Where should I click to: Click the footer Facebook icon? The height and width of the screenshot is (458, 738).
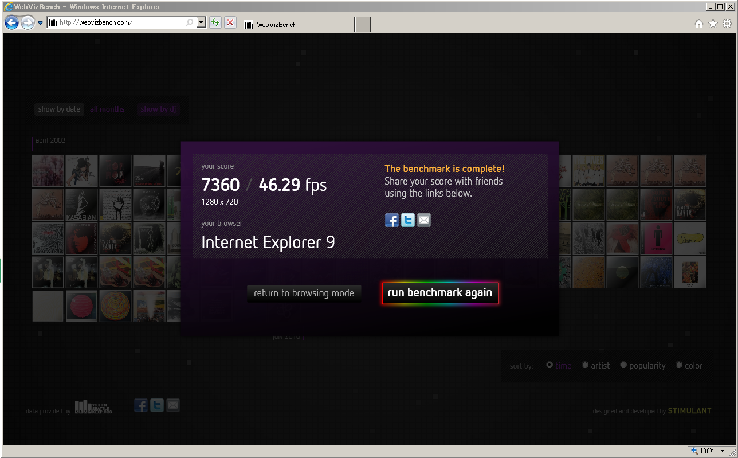pos(141,405)
